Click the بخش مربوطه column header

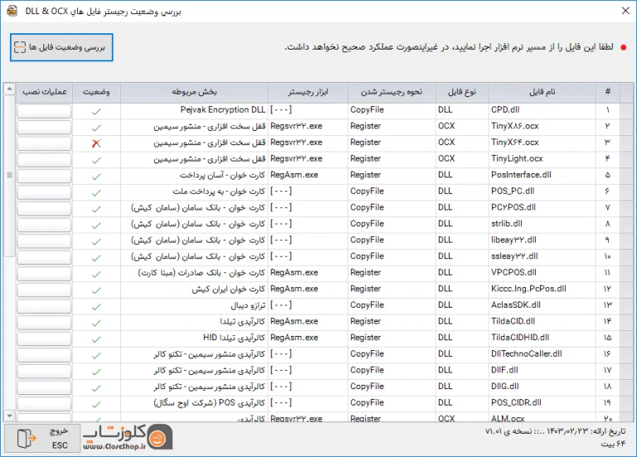[x=194, y=92]
